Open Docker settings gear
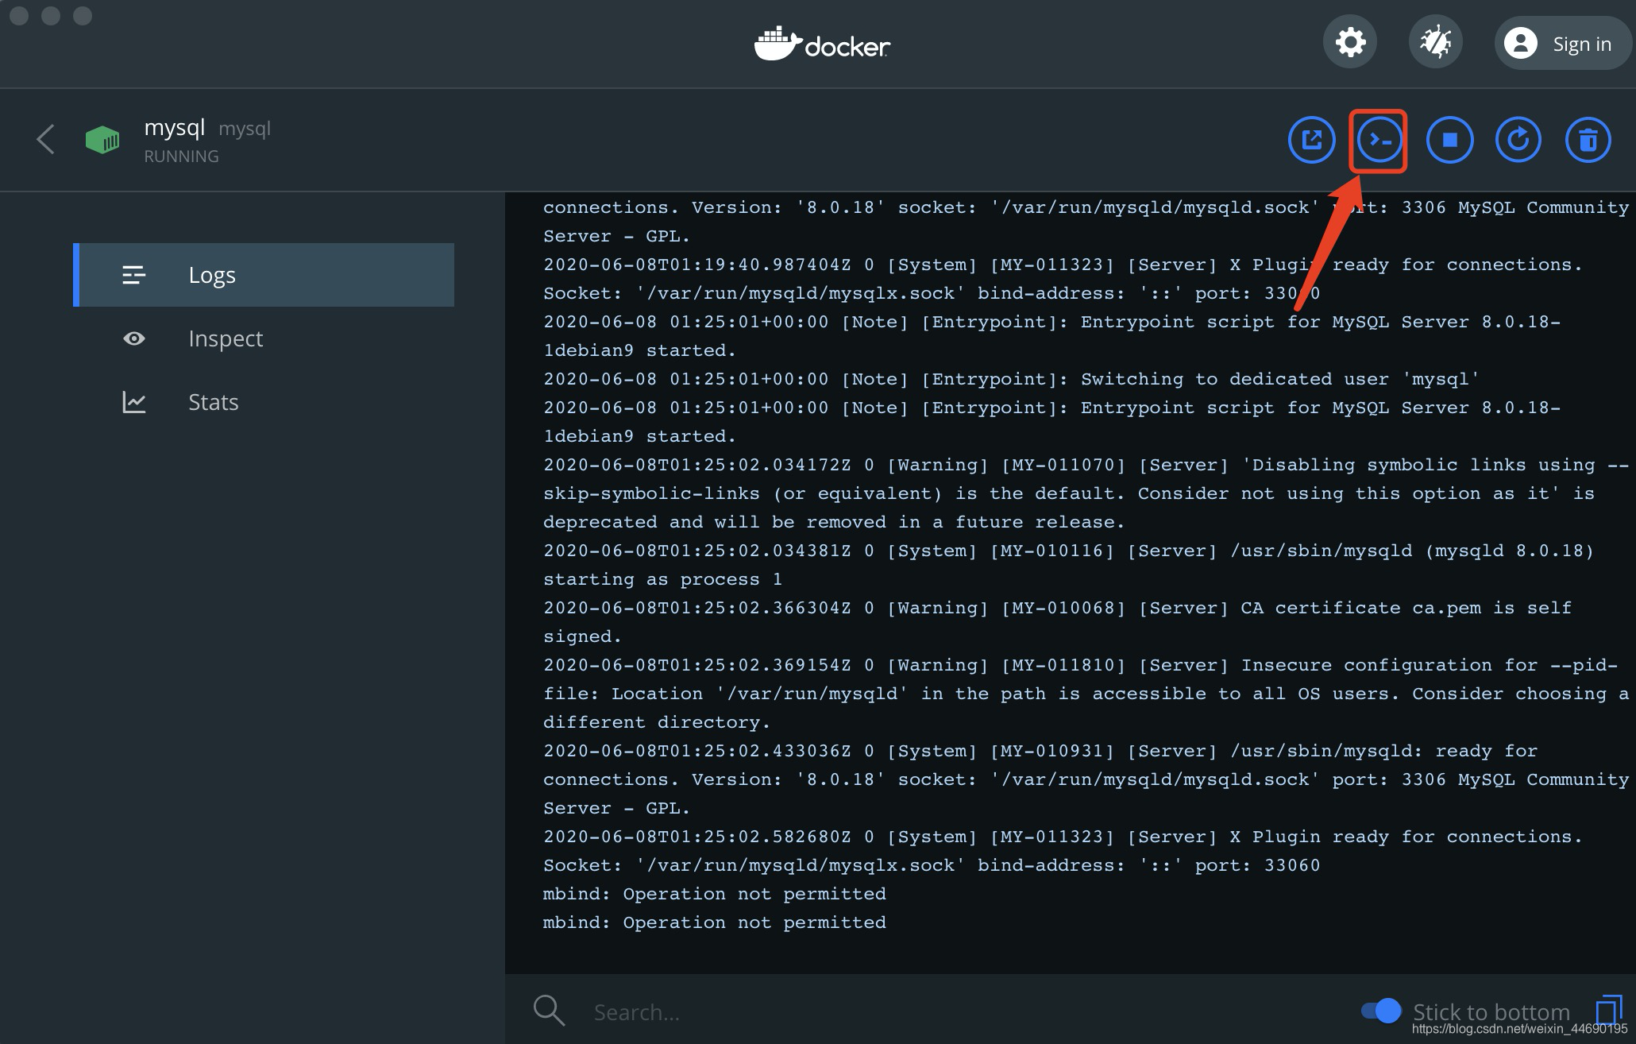 (1350, 42)
